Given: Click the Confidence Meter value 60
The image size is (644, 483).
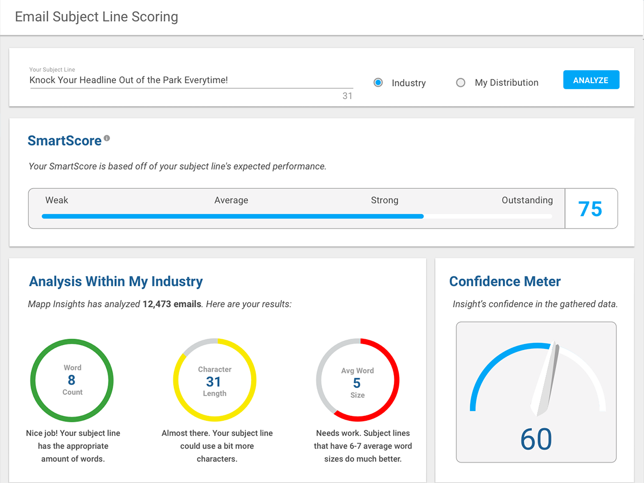Looking at the screenshot, I should [x=536, y=439].
